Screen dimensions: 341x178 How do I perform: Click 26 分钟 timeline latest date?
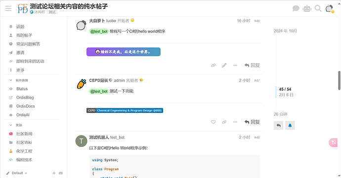(280, 114)
